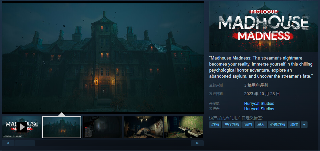This screenshot has height=151, width=320.
Task: Click the 全部评测 label
Action: tap(216, 85)
